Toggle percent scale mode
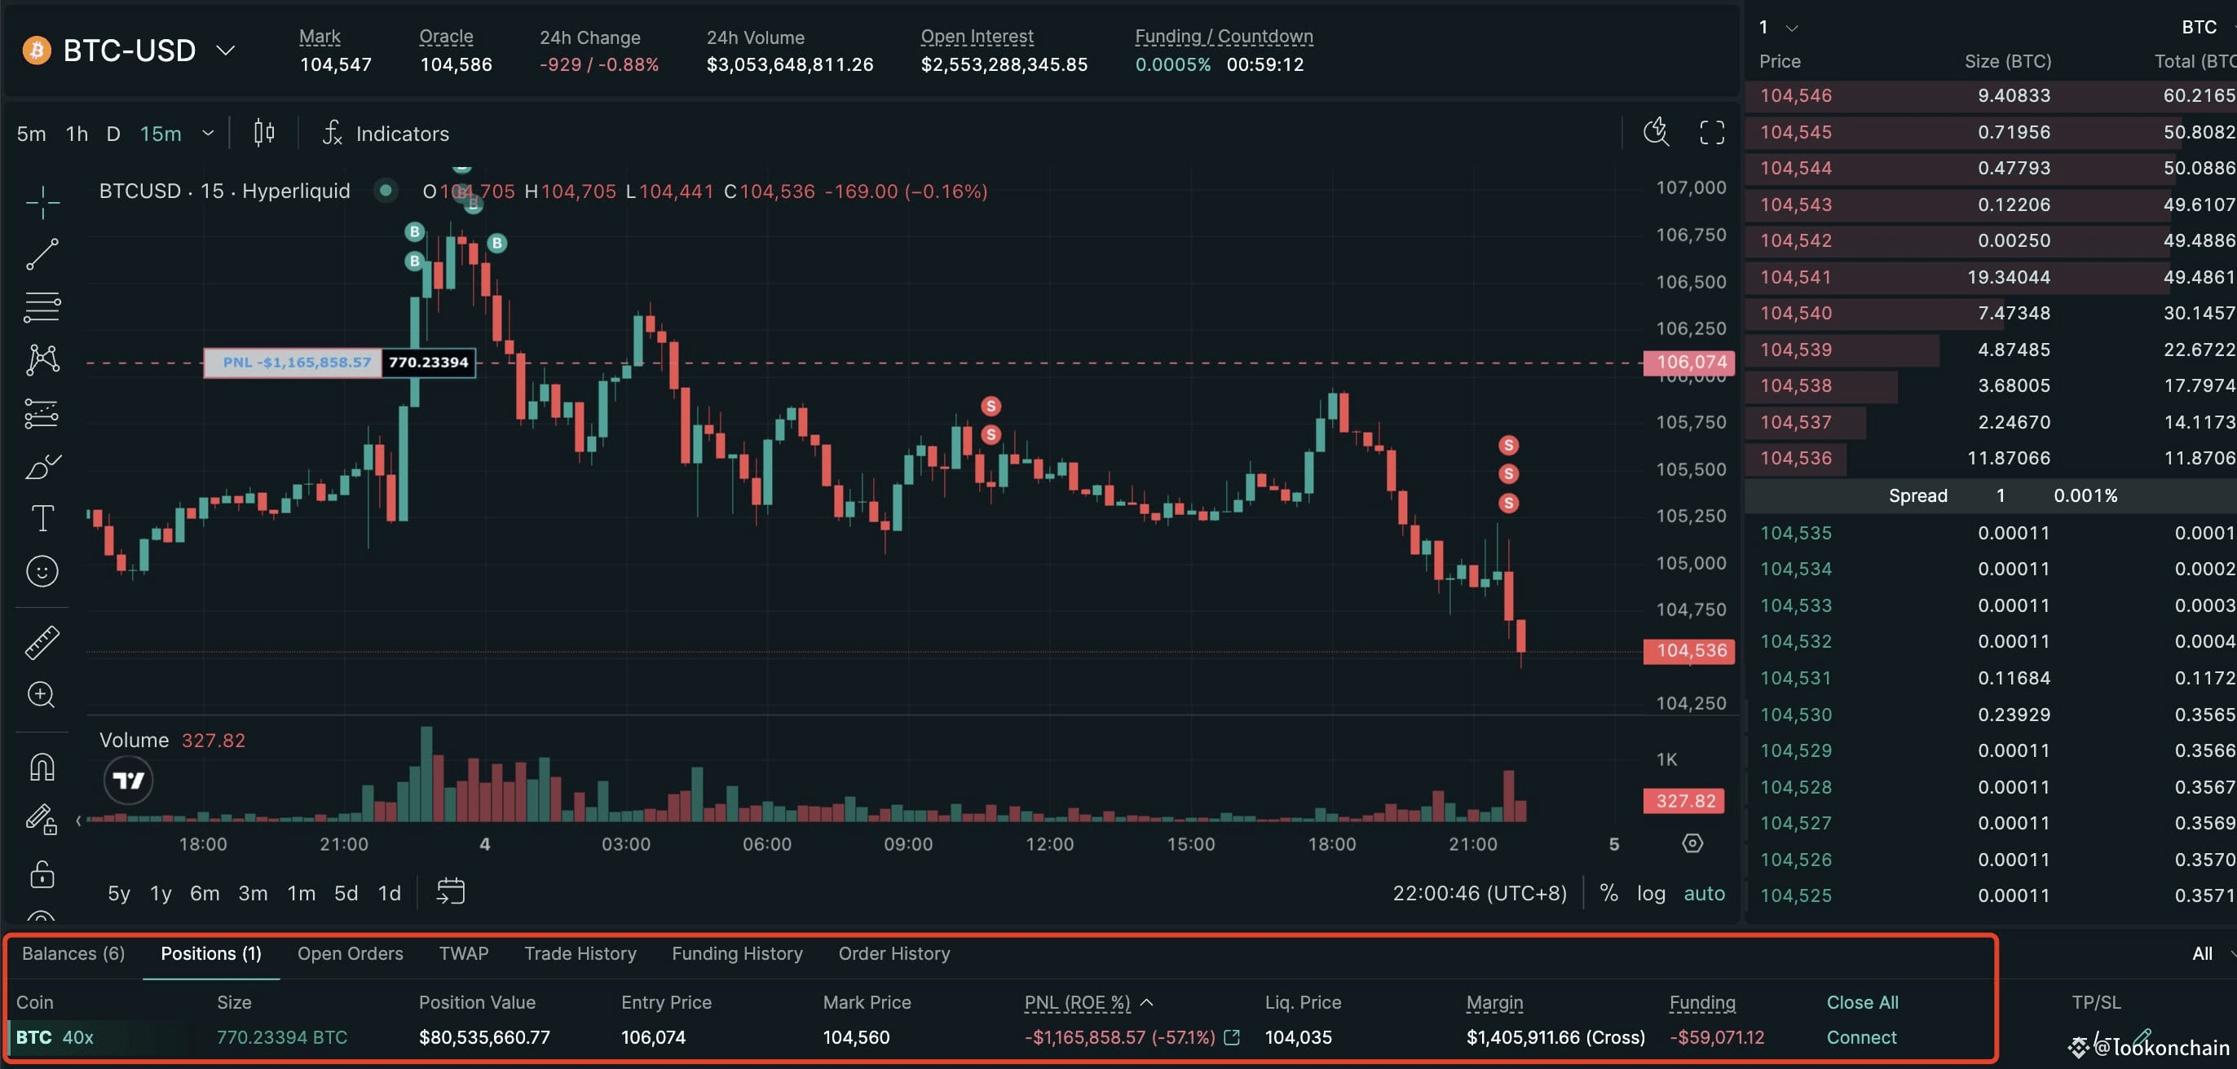The height and width of the screenshot is (1069, 2237). [x=1608, y=893]
